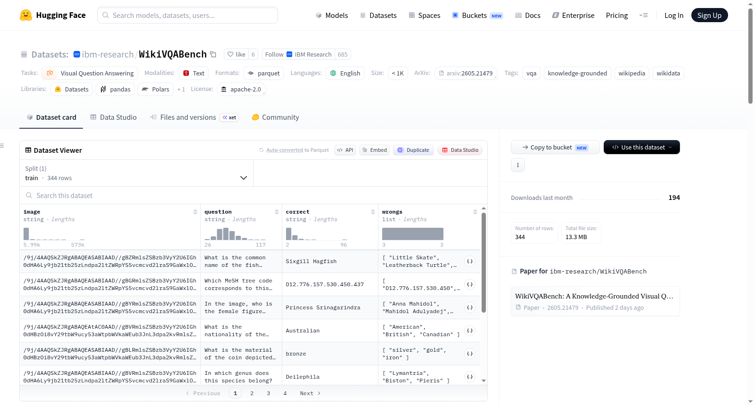Screen dimensions: 754x406
Task: Like the WikiVQABench dataset
Action: coord(236,54)
